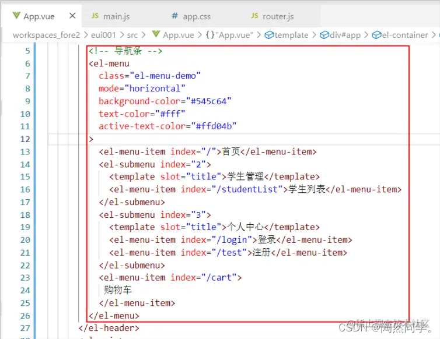Select eui001 in the breadcrumb
The width and height of the screenshot is (440, 339).
coord(103,35)
